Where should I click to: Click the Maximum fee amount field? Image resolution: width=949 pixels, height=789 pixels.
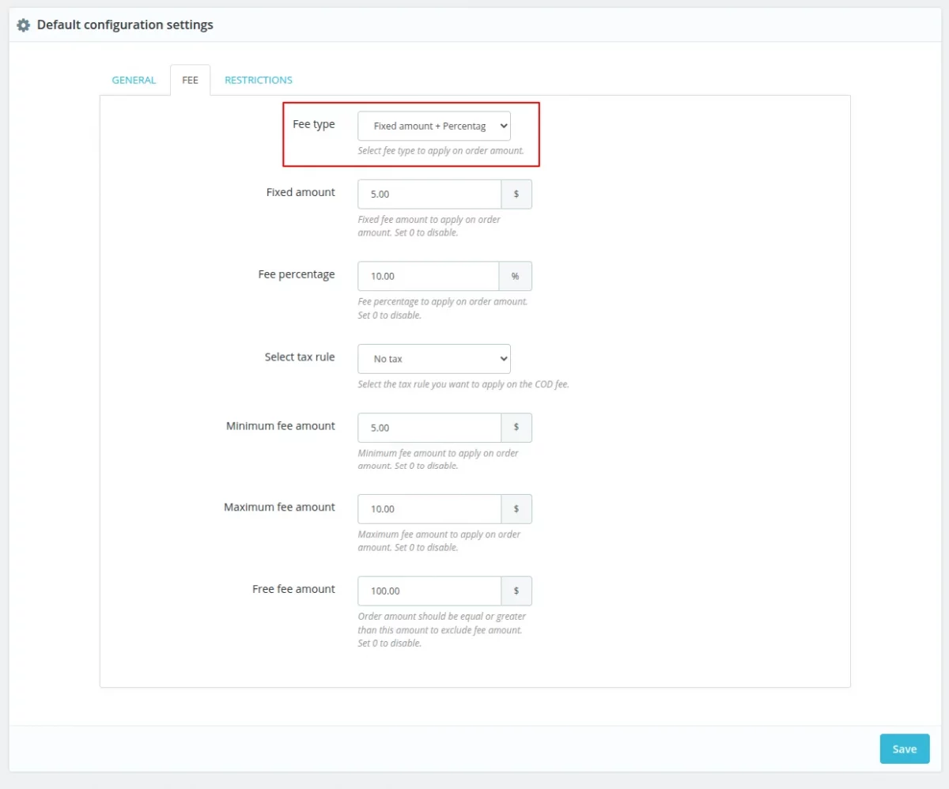[429, 508]
